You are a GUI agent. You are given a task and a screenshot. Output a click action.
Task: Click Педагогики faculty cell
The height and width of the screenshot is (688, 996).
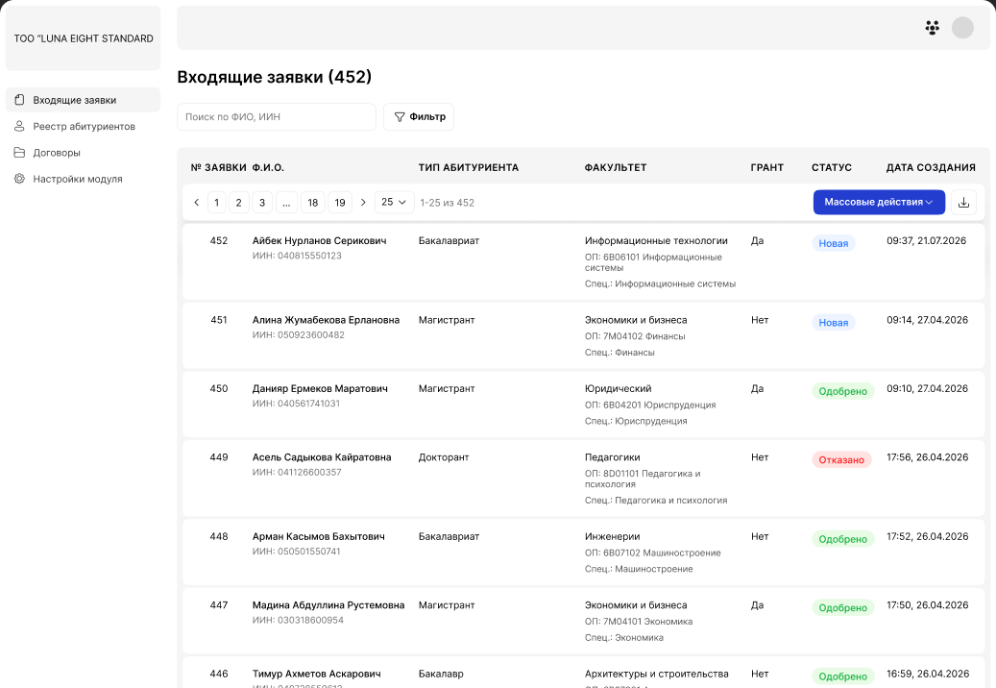613,457
